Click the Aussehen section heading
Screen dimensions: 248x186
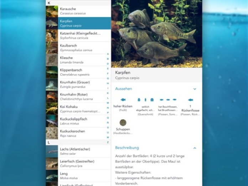tap(124, 89)
